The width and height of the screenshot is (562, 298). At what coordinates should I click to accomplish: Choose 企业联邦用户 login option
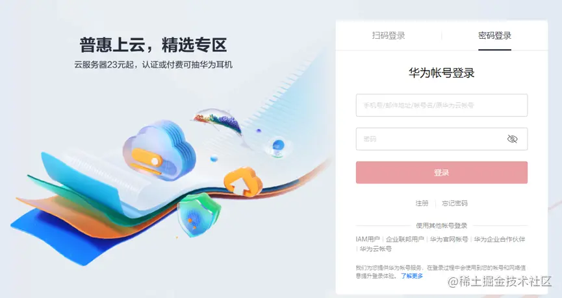tap(405, 239)
